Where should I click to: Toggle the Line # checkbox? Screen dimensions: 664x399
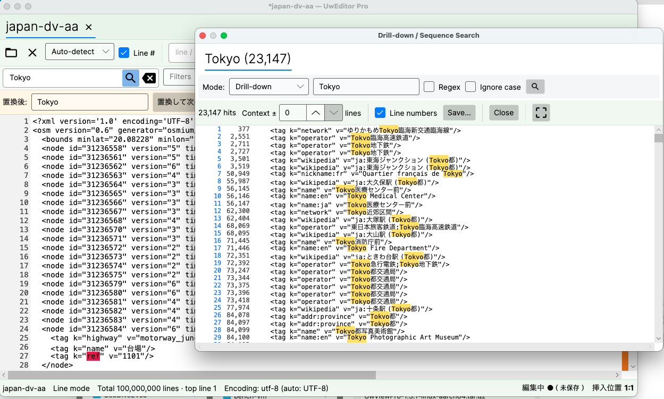pyautogui.click(x=124, y=53)
